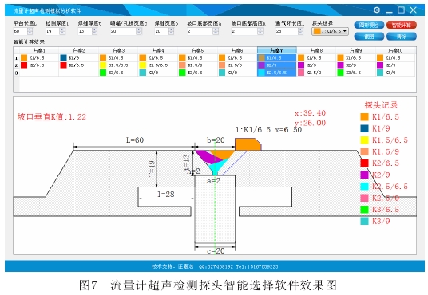Click the 焊缝宽度b input field
Image resolution: width=428 pixels, height=295 pixels.
pos(161,31)
